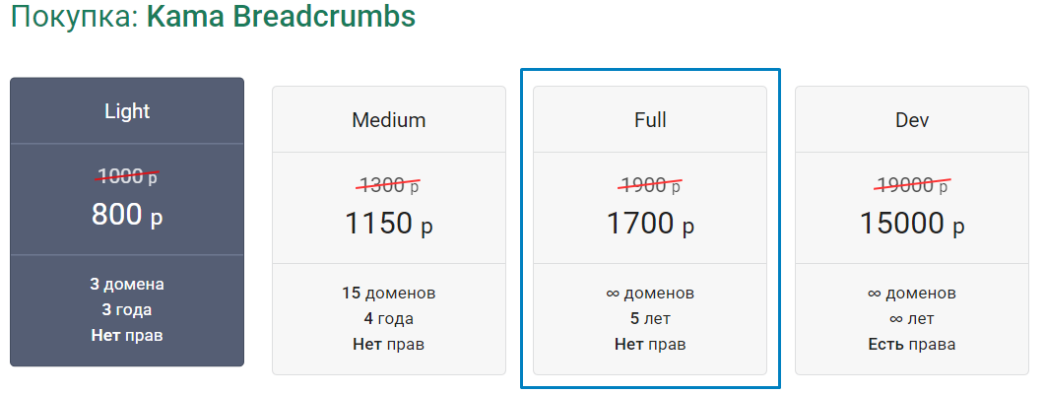
Task: Click the "3 года" term in Light
Action: tap(127, 310)
